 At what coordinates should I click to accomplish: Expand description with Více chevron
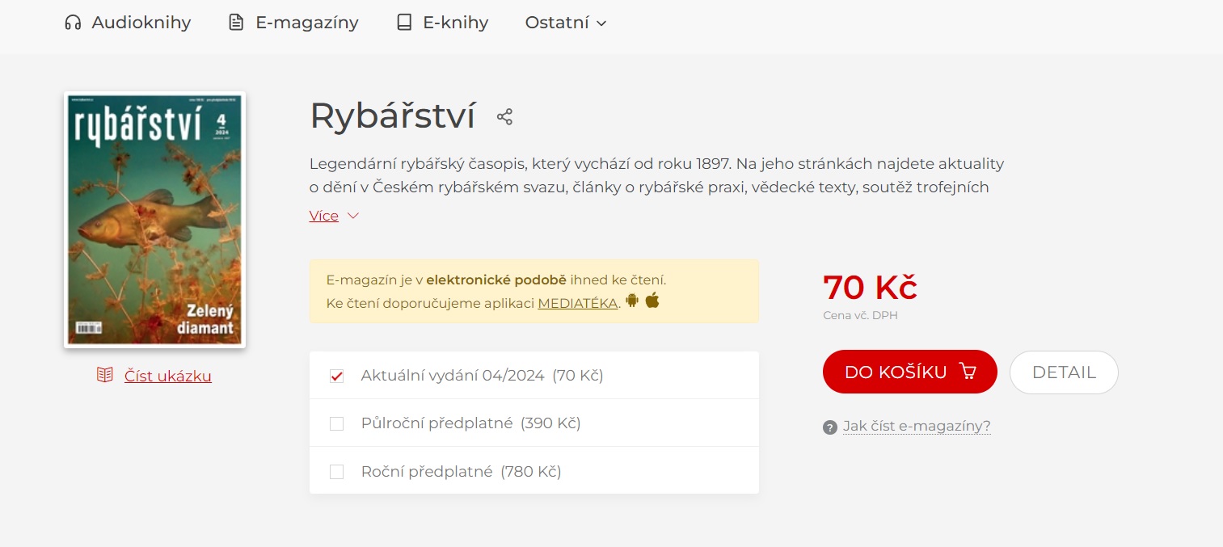tap(352, 216)
